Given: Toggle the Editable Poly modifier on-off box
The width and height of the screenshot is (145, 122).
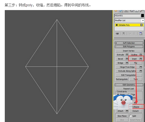Looking at the screenshot, I should (141, 25).
